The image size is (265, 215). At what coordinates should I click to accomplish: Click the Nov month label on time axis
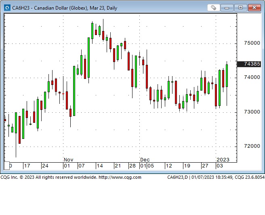pyautogui.click(x=68, y=159)
